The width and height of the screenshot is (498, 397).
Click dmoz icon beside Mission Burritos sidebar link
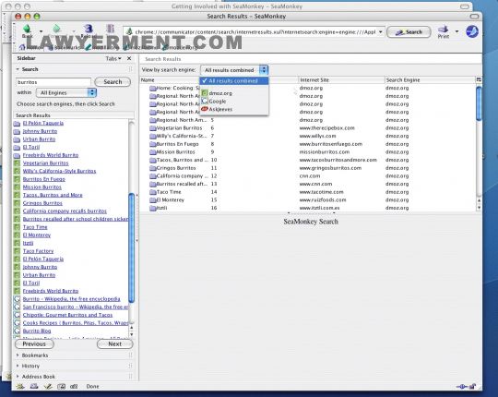18,186
